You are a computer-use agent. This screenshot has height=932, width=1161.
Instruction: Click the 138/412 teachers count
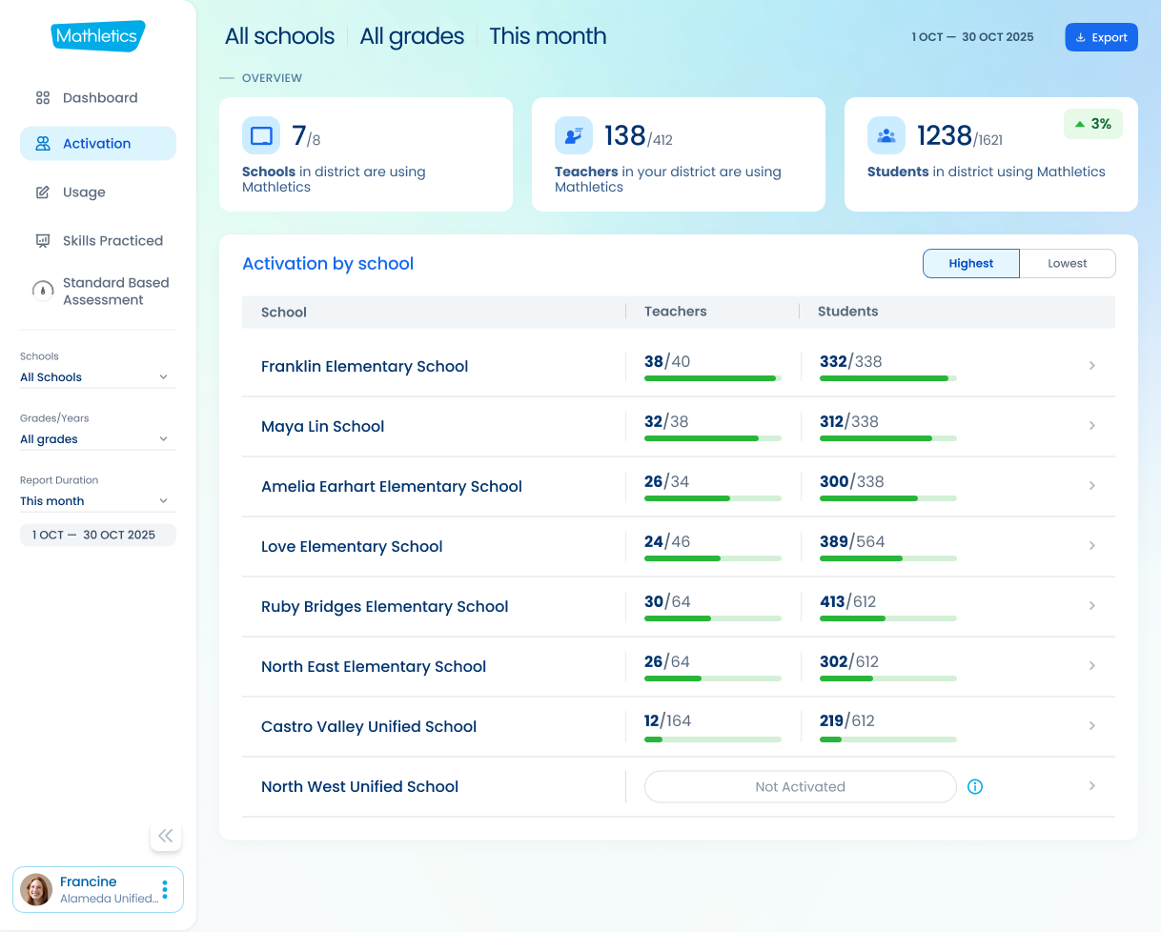coord(639,136)
